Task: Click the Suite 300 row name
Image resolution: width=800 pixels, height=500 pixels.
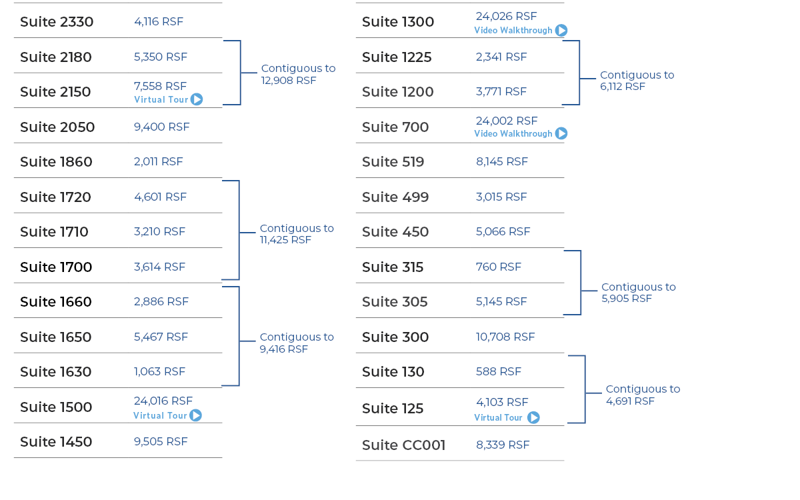Action: click(395, 337)
